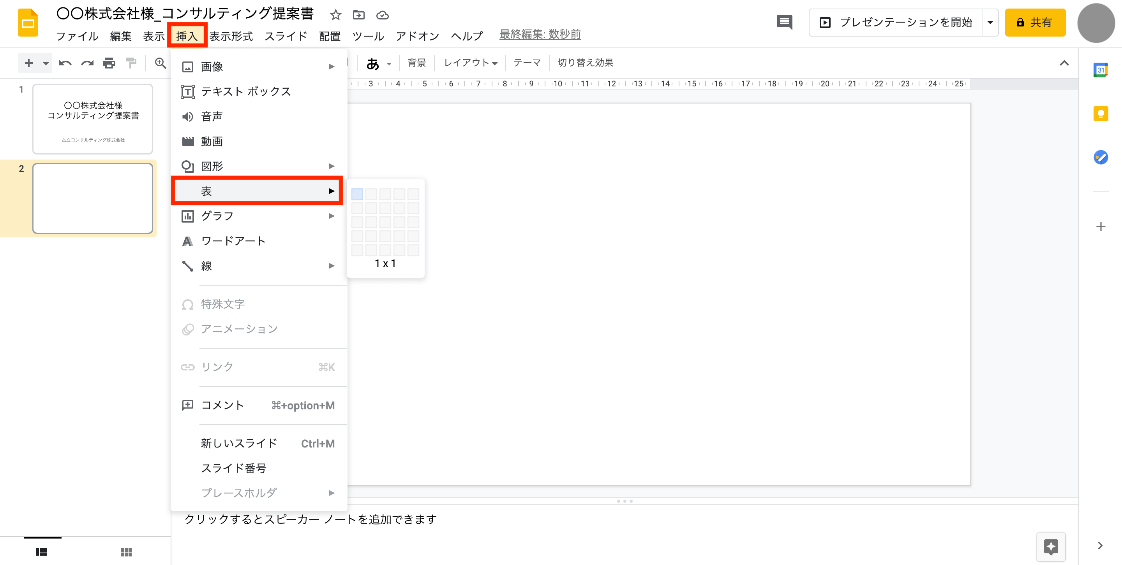Open the comment history icon
The height and width of the screenshot is (565, 1122).
pos(785,22)
